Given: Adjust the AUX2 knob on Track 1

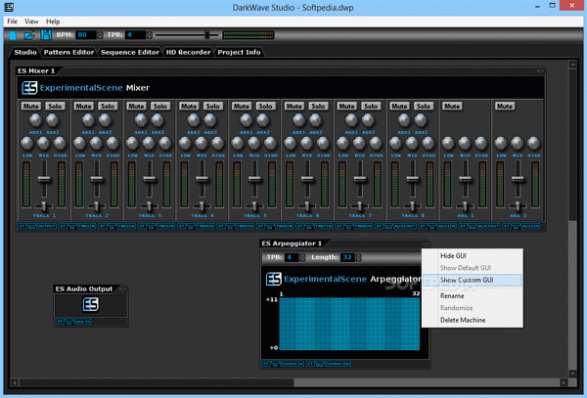Looking at the screenshot, I should point(52,120).
